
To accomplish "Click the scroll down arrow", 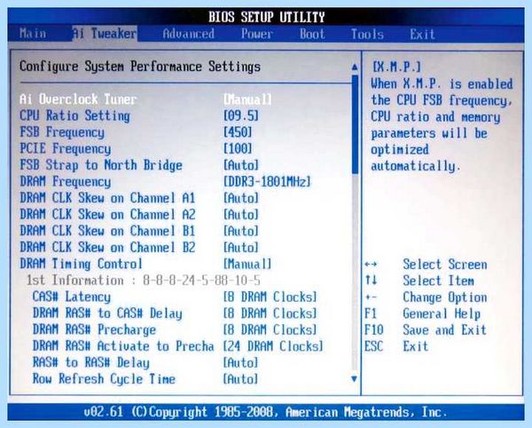I will point(355,378).
